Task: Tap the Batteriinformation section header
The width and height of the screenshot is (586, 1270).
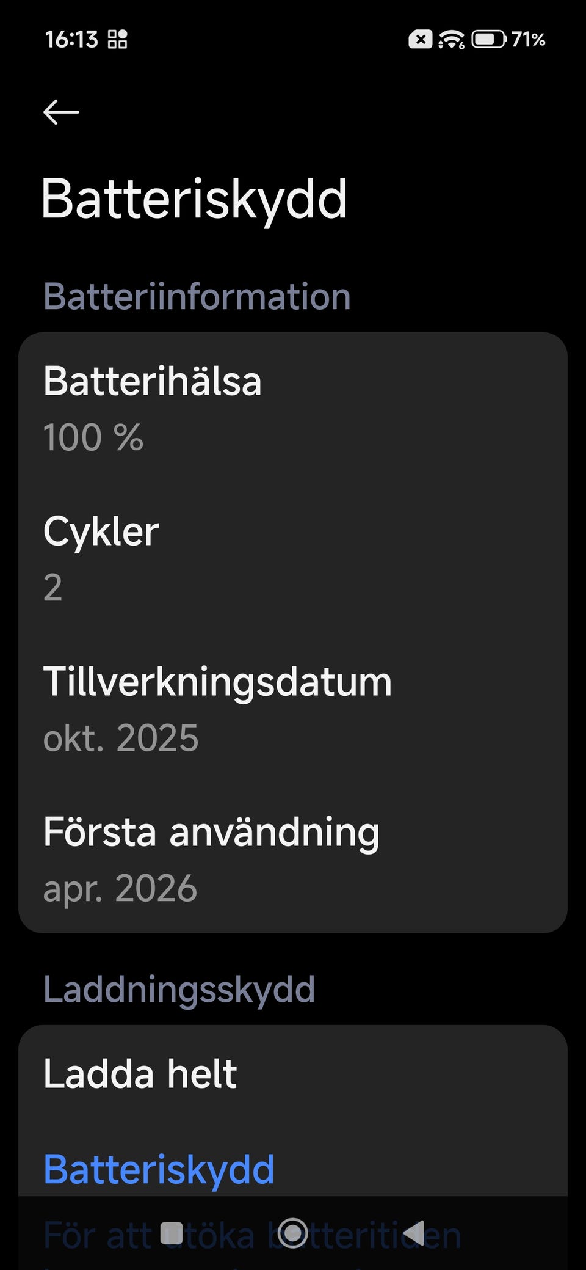Action: pos(197,297)
